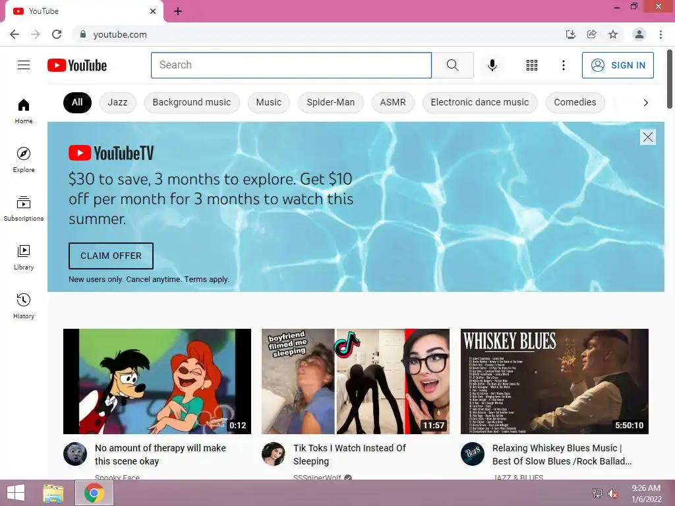The width and height of the screenshot is (675, 506).
Task: Show more category chips arrow
Action: tap(645, 102)
